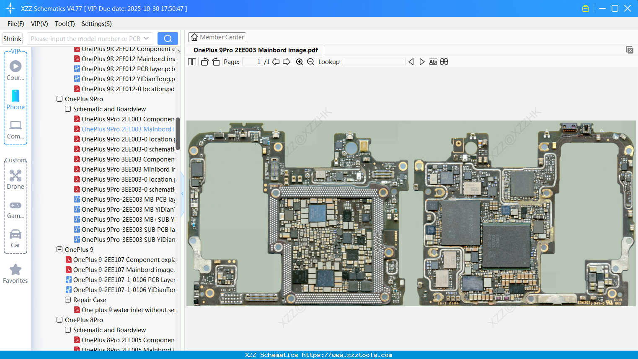Open the Tool(T) menu
The height and width of the screenshot is (359, 638).
pyautogui.click(x=65, y=24)
